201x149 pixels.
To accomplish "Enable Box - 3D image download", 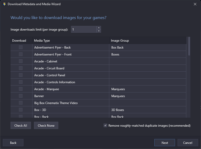I will click(21, 110).
